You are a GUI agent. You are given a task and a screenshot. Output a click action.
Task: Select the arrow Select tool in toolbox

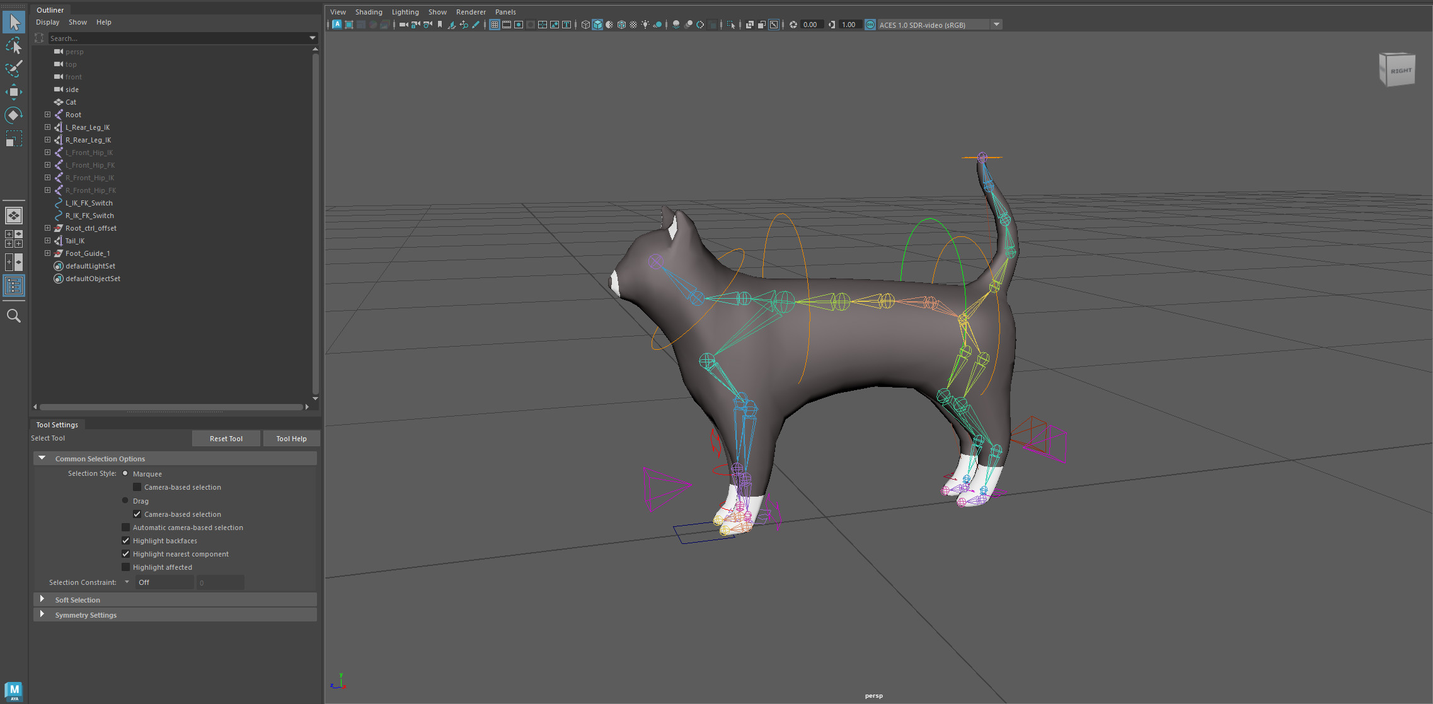14,22
